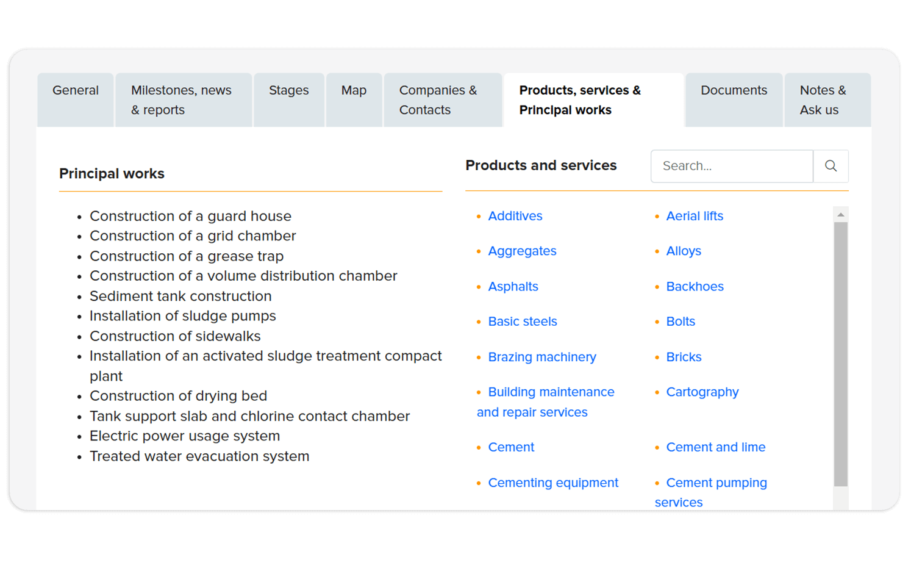The height and width of the screenshot is (568, 911).
Task: Open the Map tab
Action: click(x=354, y=90)
